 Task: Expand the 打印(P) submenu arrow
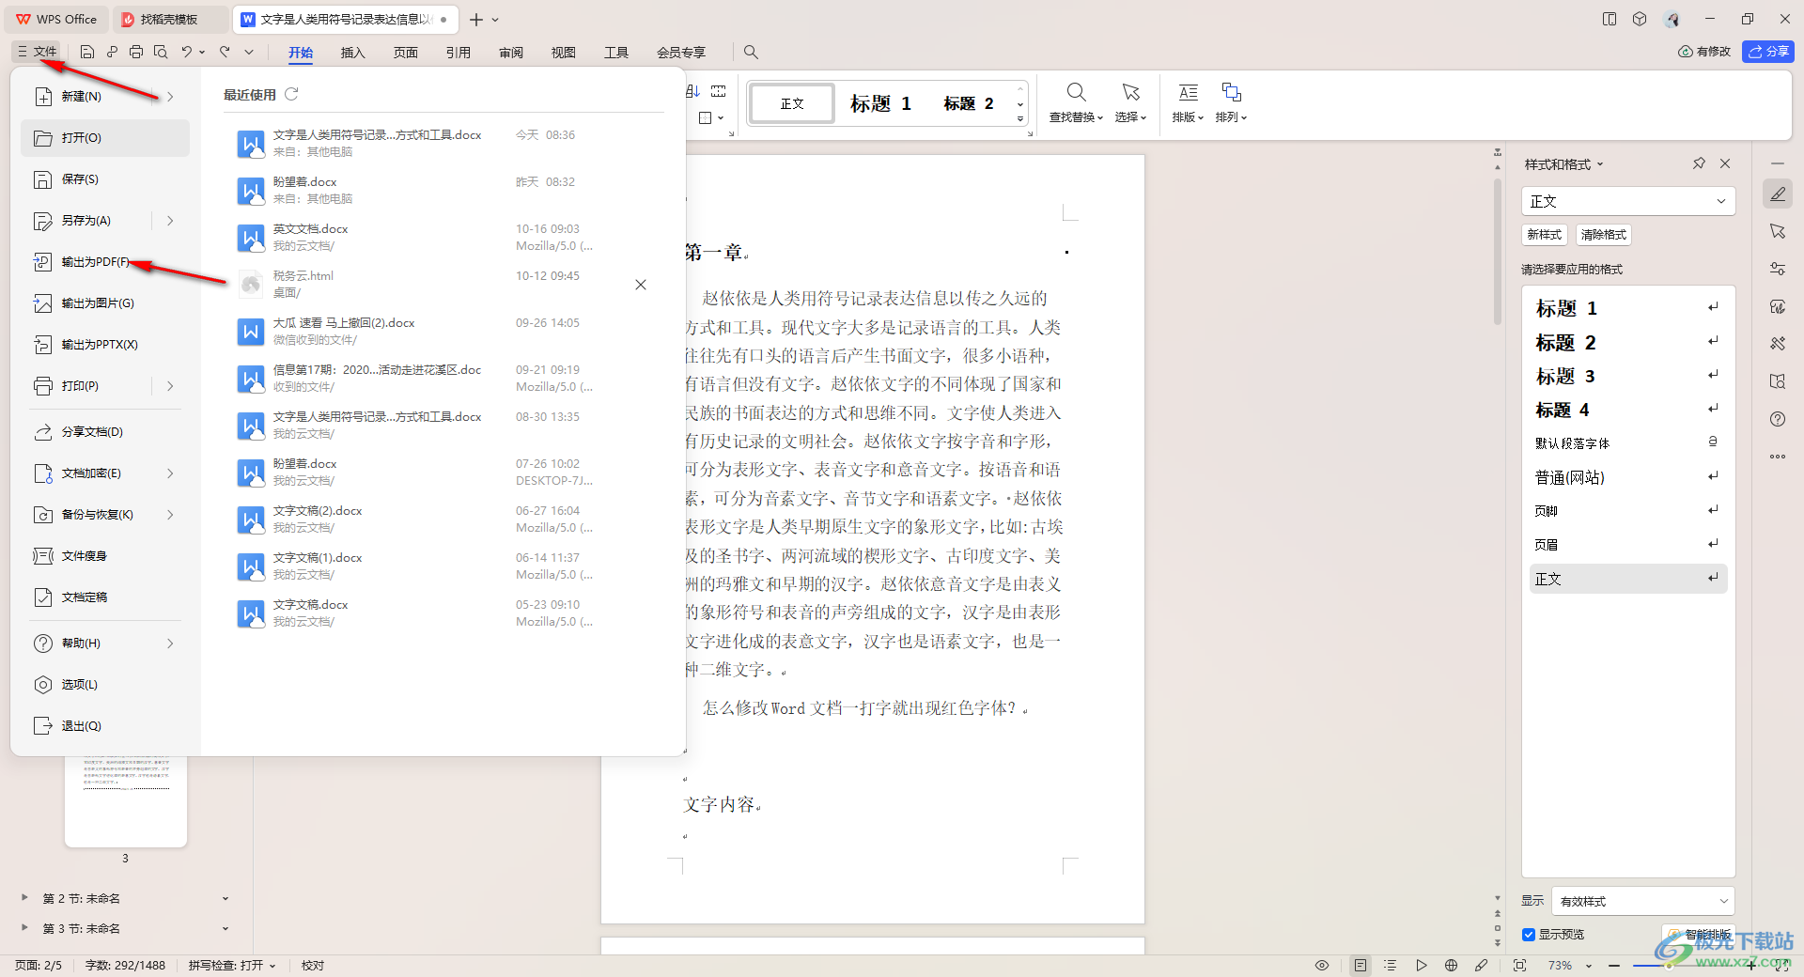tap(170, 386)
